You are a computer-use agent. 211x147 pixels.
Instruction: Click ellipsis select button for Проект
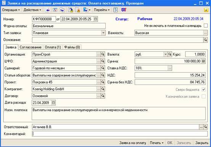click(99, 82)
